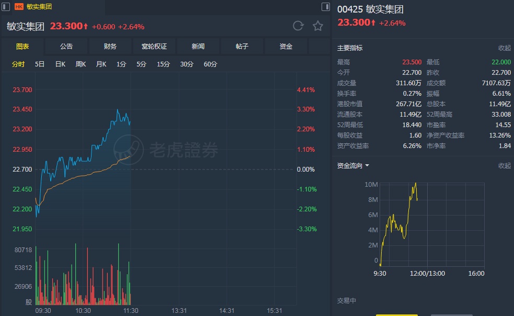
Task: Switch to the 公告 tab
Action: point(66,47)
